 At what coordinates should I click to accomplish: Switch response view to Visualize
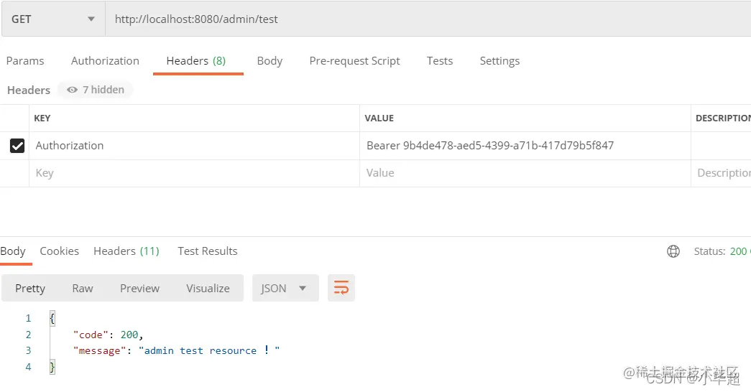point(208,288)
